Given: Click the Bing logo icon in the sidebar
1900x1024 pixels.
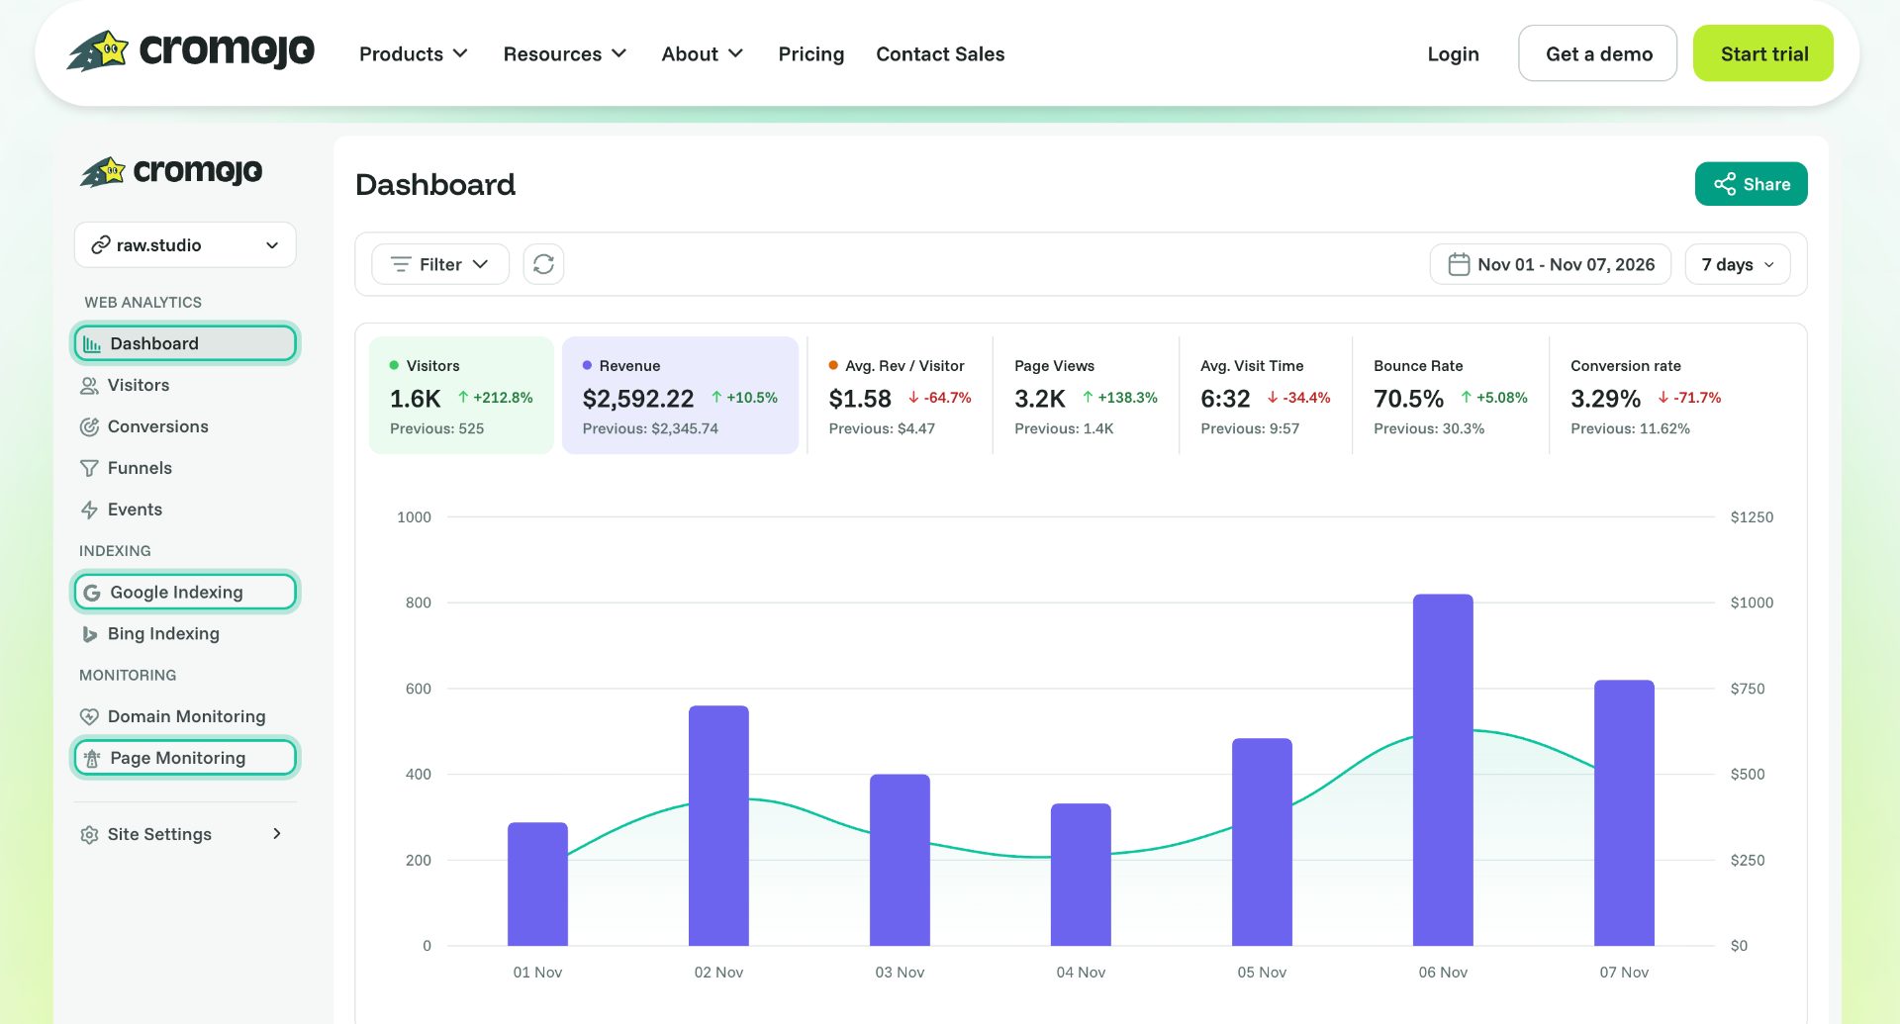Looking at the screenshot, I should tap(89, 634).
